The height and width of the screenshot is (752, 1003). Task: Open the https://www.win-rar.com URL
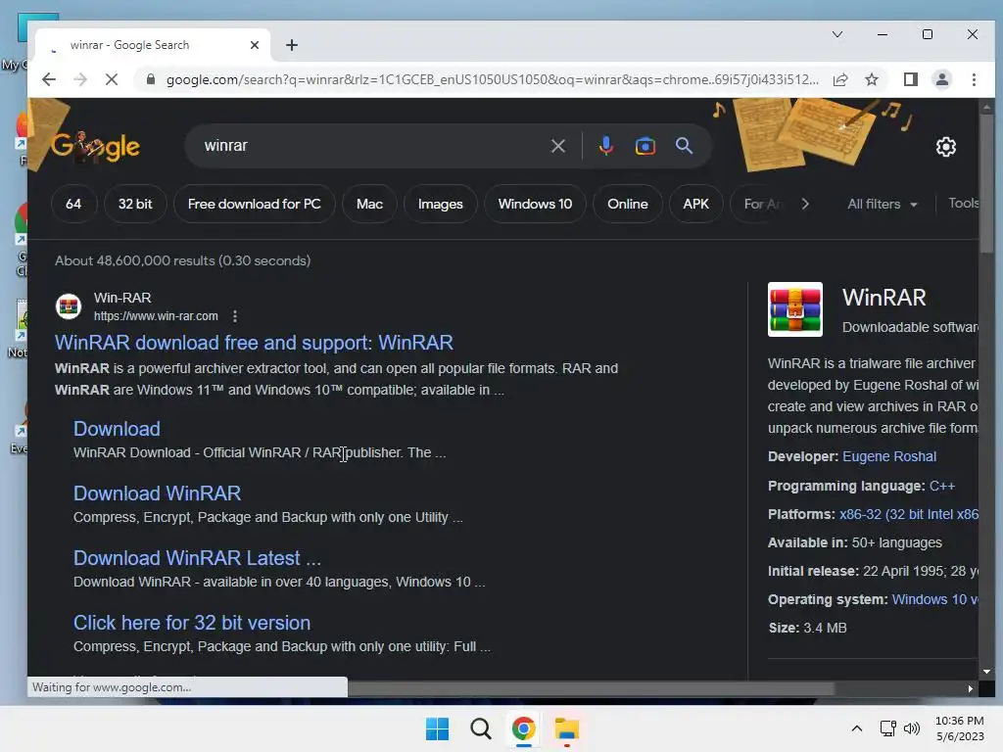click(156, 316)
